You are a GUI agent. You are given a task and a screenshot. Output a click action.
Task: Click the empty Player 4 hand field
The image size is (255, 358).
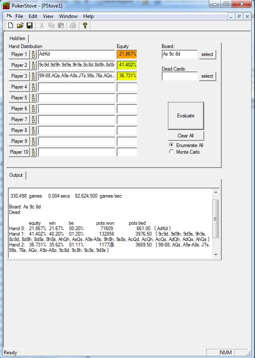click(x=77, y=87)
